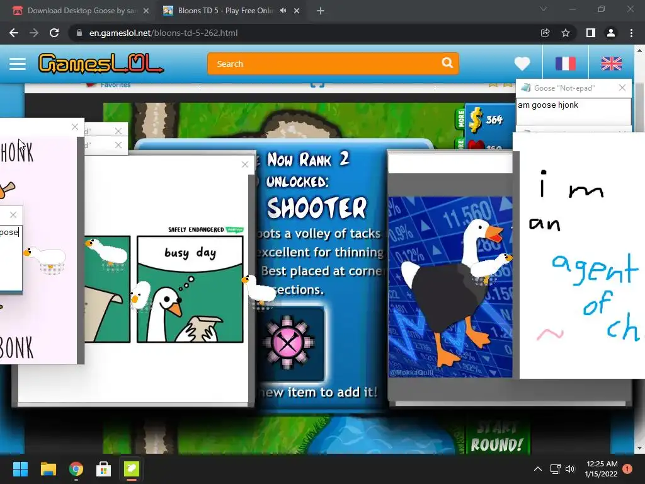Go forward in browser history
Viewport: 645px width, 484px height.
point(34,33)
